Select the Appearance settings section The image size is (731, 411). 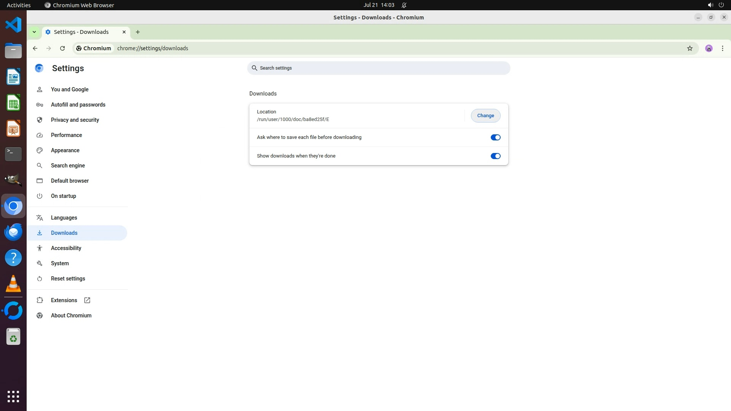tap(65, 150)
